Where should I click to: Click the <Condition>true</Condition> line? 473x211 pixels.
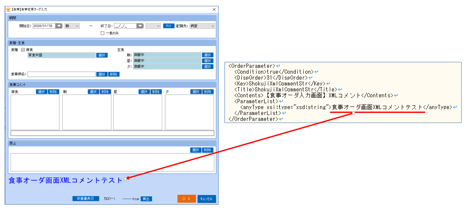coord(274,72)
